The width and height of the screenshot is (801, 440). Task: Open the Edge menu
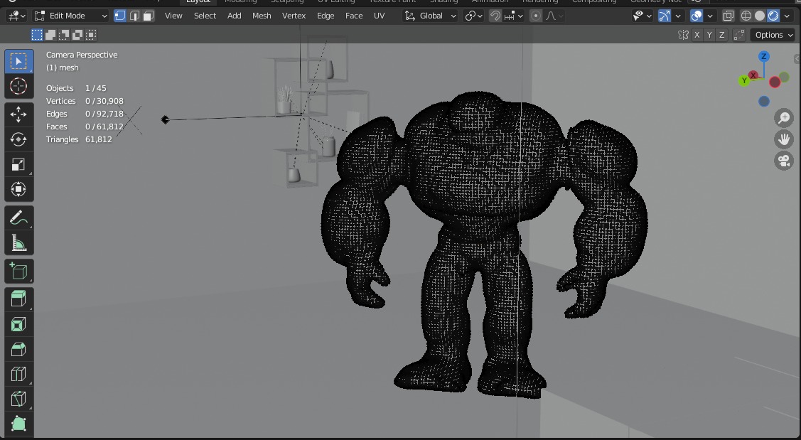tap(326, 16)
